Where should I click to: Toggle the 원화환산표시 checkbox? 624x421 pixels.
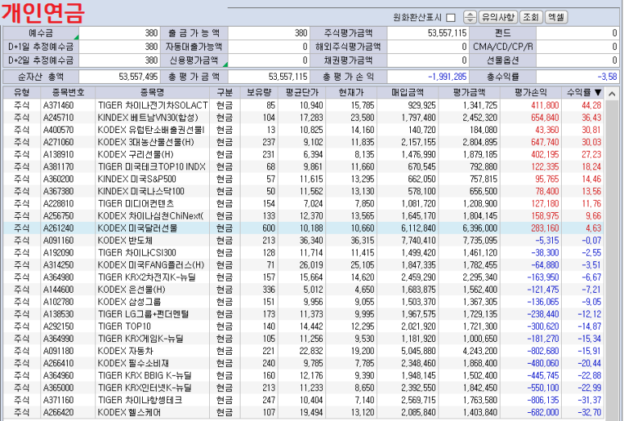(450, 18)
